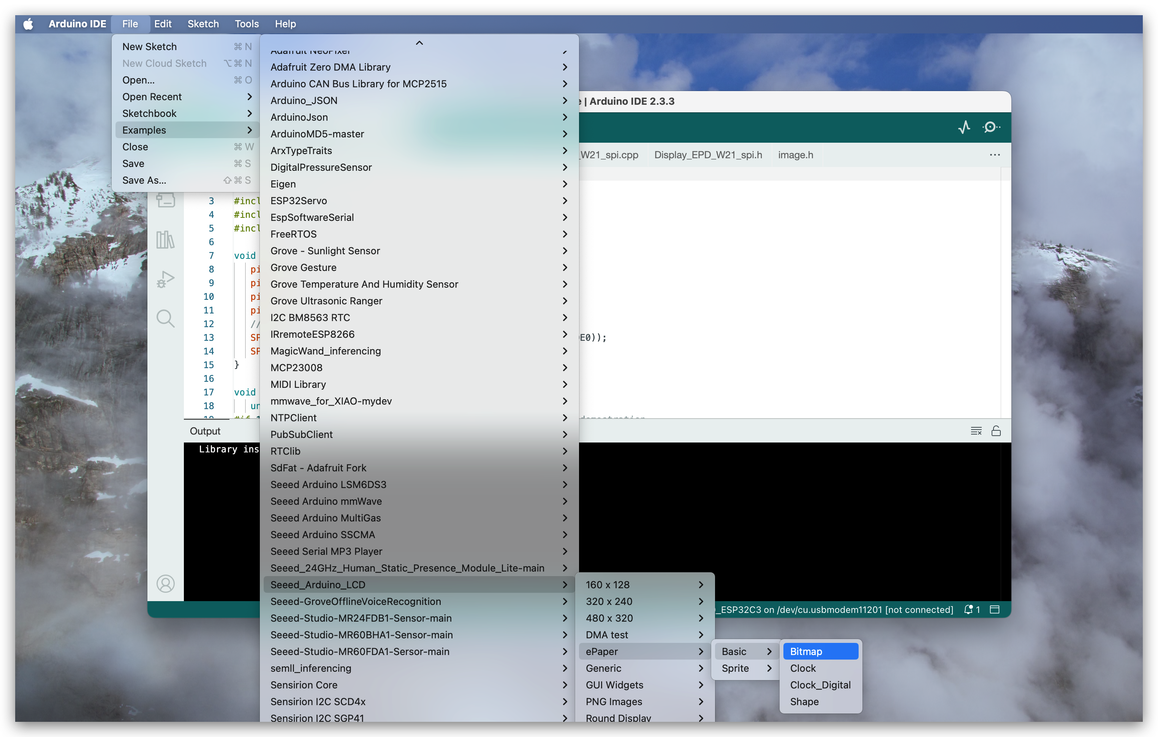Expand Eigen examples
The height and width of the screenshot is (737, 1158).
point(419,184)
